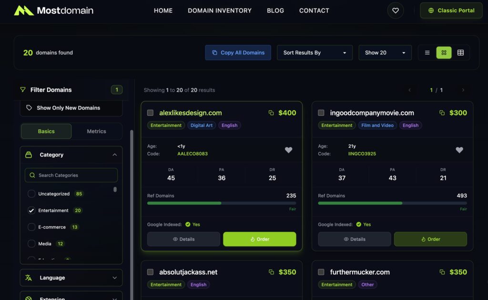Focus the Search Categories field
The width and height of the screenshot is (488, 300).
71,175
